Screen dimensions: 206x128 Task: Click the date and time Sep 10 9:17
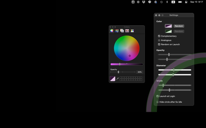(x=196, y=2)
